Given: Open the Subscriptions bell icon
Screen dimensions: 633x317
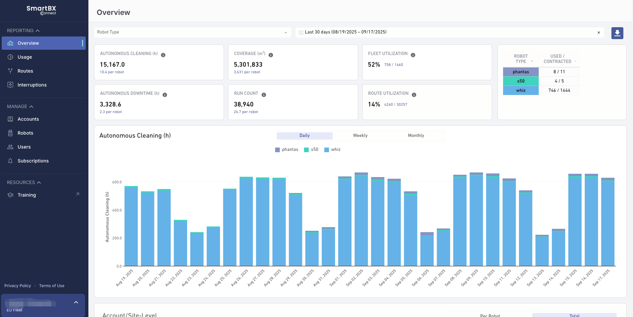Looking at the screenshot, I should (x=10, y=161).
